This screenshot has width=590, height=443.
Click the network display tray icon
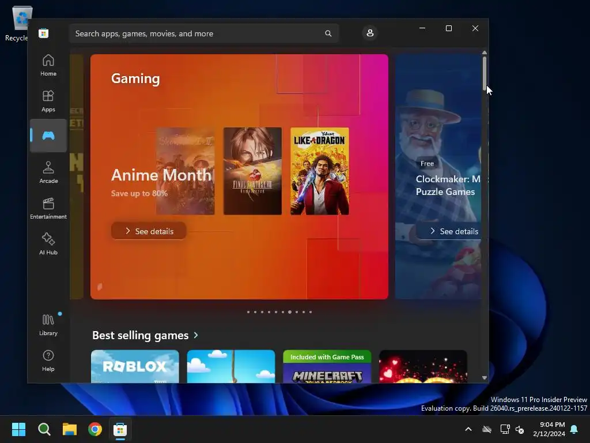click(505, 429)
